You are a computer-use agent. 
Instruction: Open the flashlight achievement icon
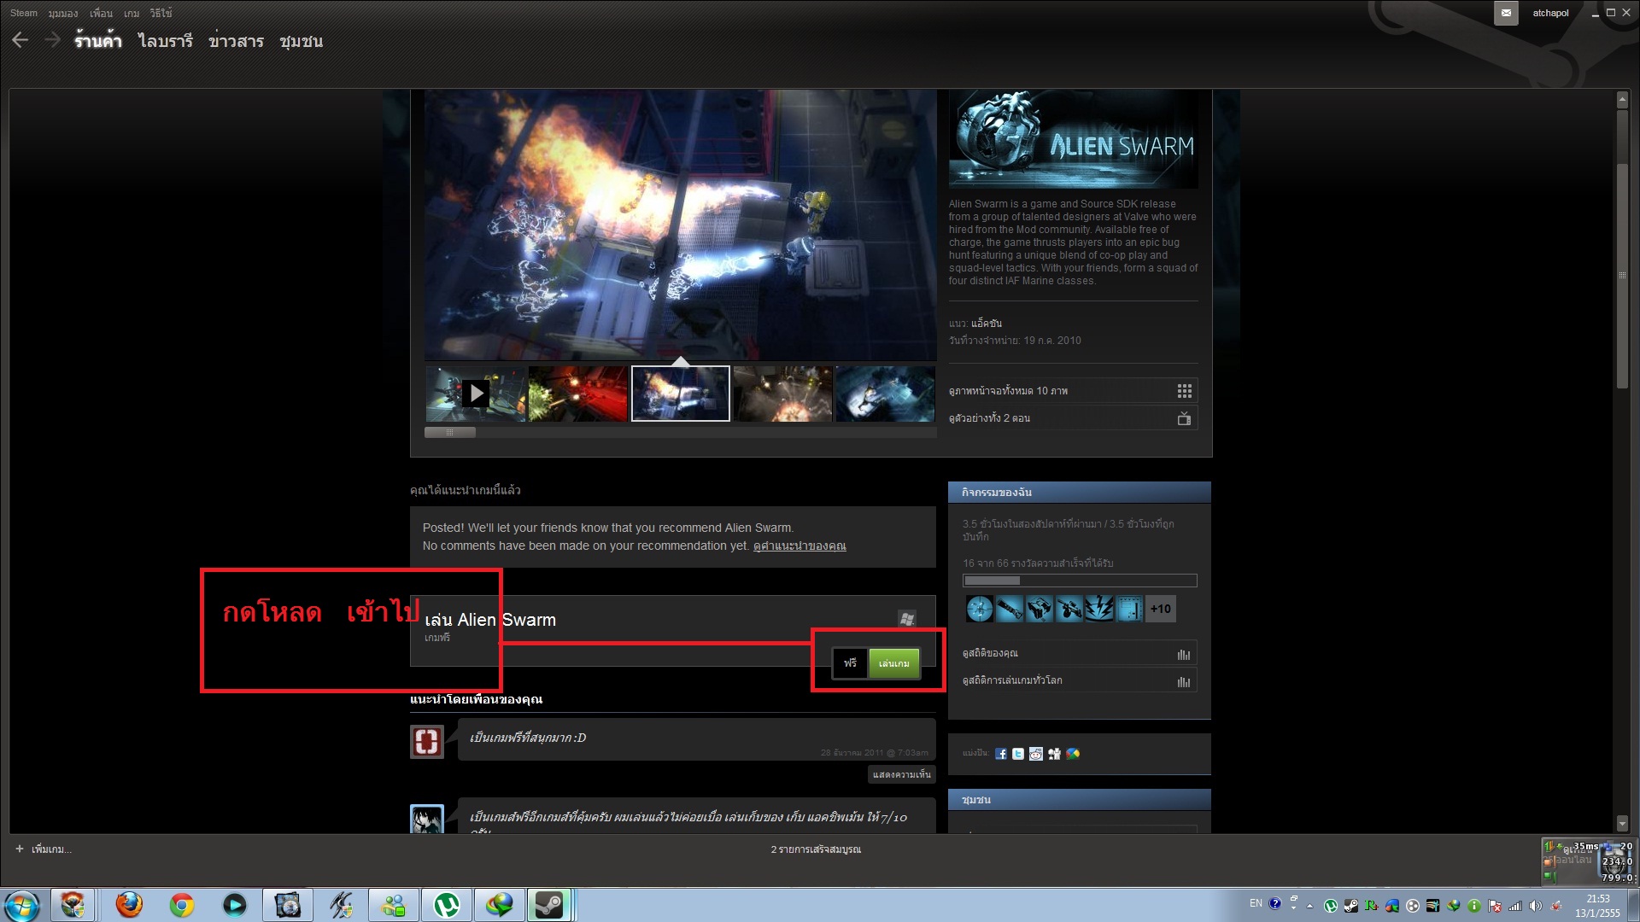click(1010, 609)
